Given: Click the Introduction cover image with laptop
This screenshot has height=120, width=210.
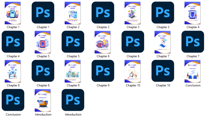Looking at the screenshot, I should click(x=43, y=100).
